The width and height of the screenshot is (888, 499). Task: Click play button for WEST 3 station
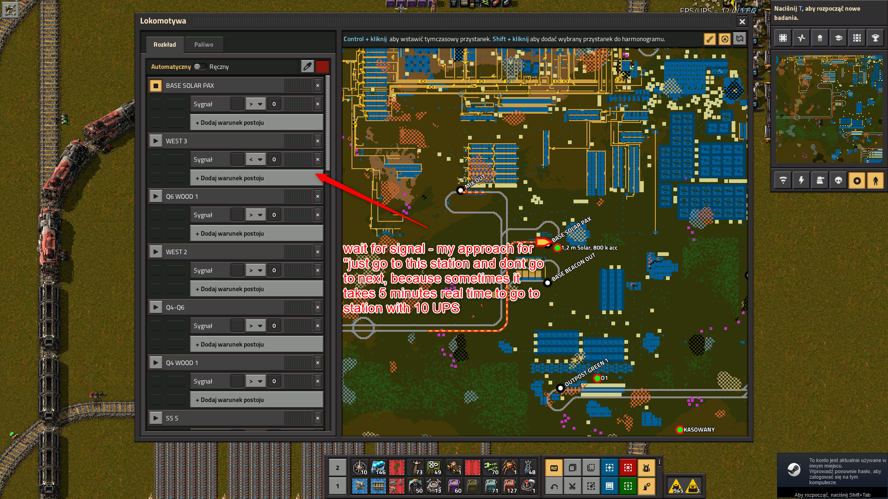[155, 141]
